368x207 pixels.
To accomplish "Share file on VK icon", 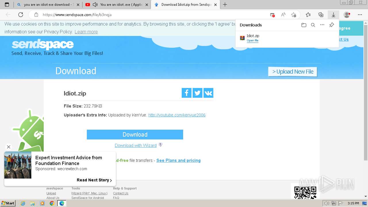I will tap(208, 93).
